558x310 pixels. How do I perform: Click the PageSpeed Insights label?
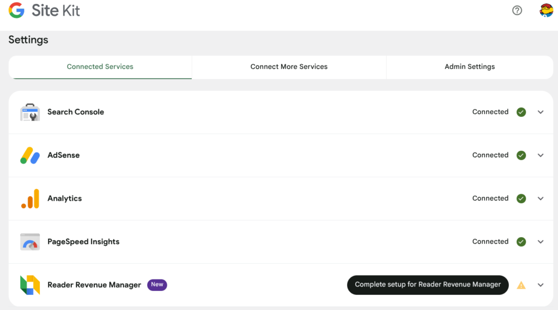point(83,242)
